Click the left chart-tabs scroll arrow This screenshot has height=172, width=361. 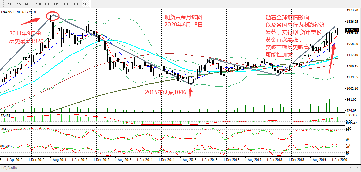point(351,167)
